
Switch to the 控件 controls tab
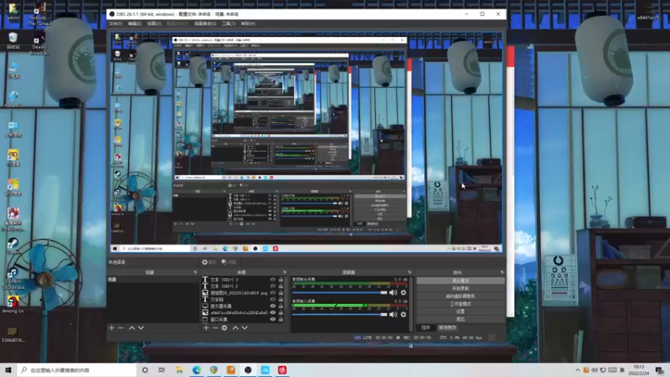pyautogui.click(x=425, y=328)
